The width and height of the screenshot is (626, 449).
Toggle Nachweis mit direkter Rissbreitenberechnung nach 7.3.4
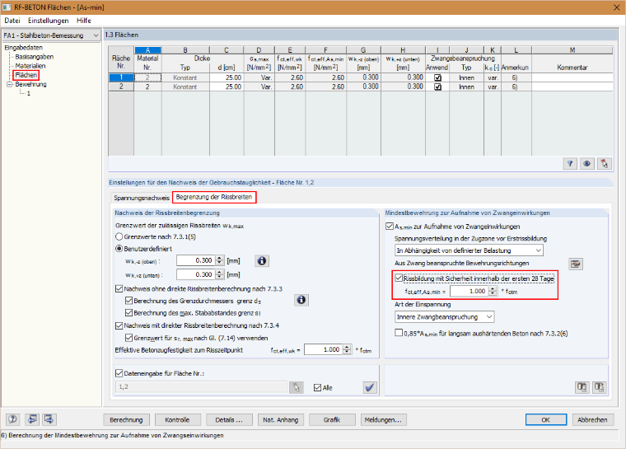coord(119,325)
